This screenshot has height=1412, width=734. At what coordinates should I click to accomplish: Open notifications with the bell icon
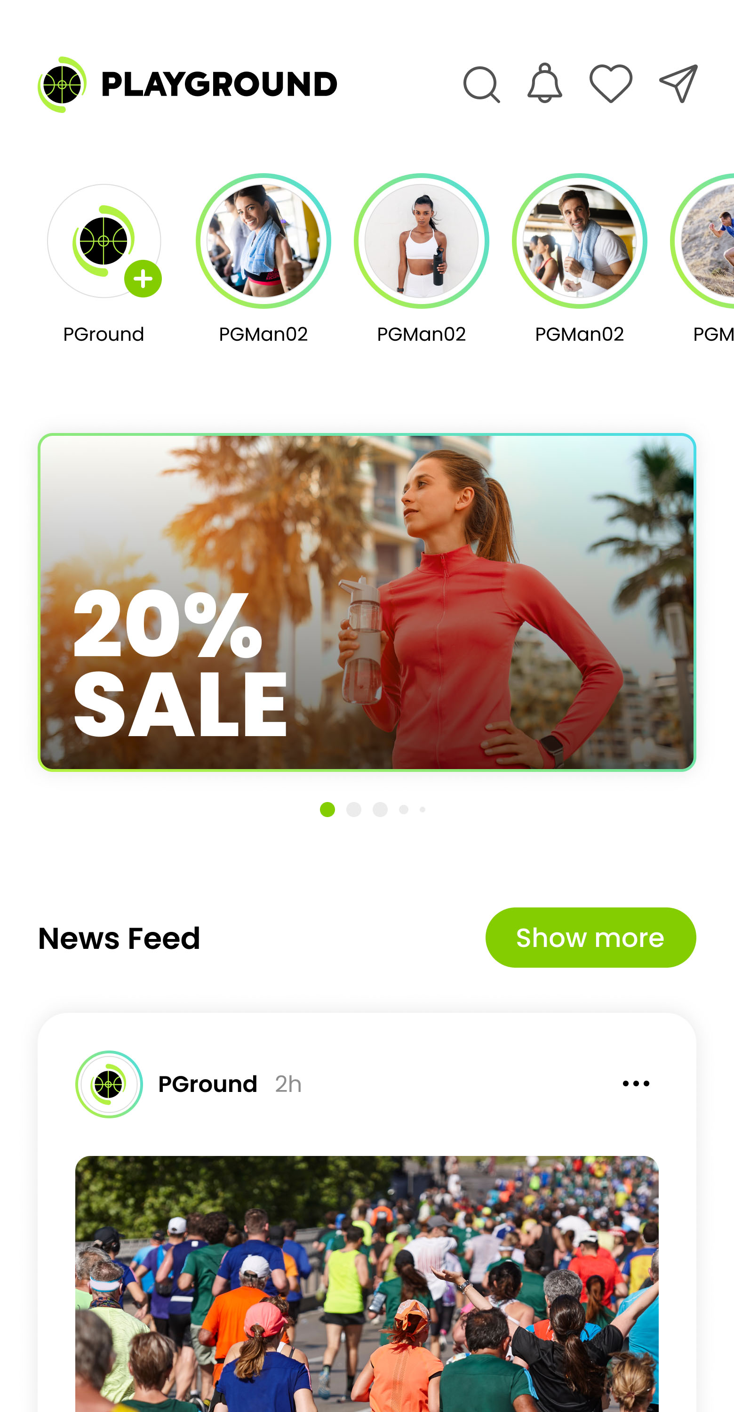[544, 83]
